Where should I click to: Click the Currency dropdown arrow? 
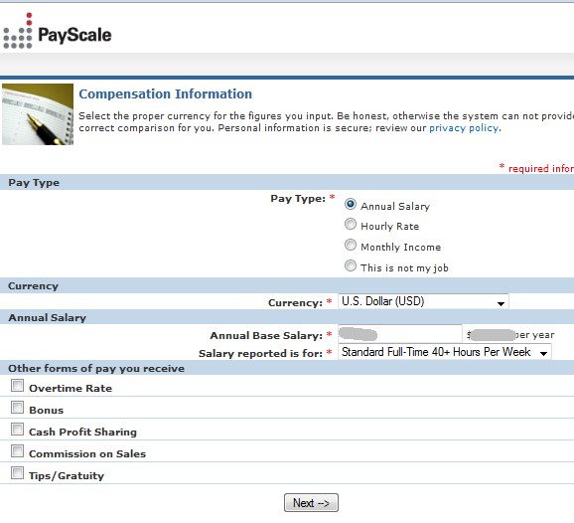pos(501,303)
